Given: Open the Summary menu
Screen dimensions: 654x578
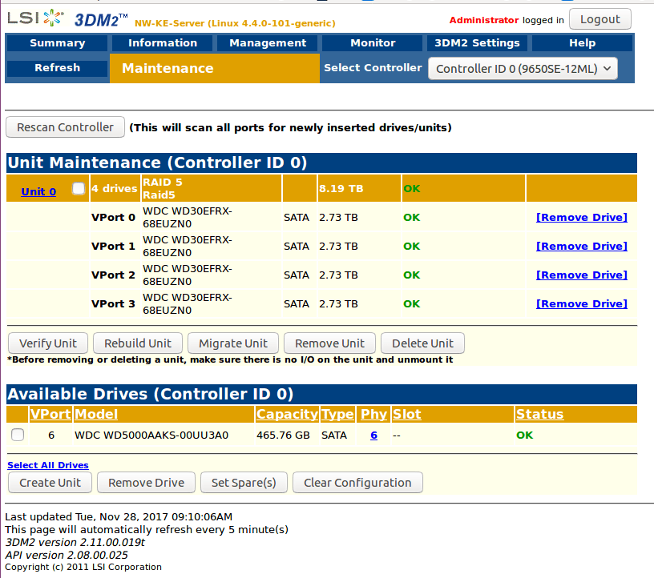Looking at the screenshot, I should [x=57, y=43].
